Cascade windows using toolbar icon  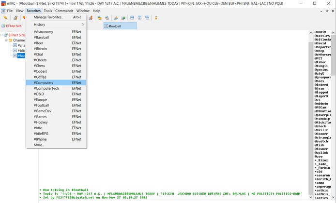point(147,18)
